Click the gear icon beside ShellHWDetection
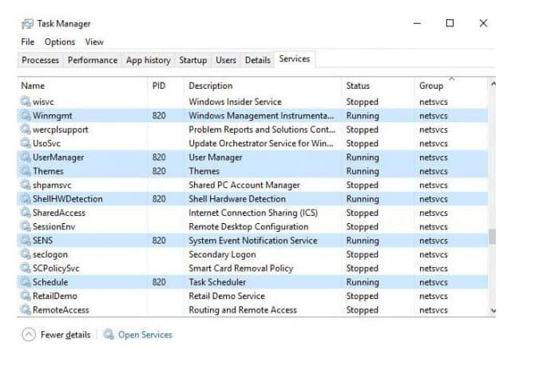The width and height of the screenshot is (535, 367). click(26, 199)
